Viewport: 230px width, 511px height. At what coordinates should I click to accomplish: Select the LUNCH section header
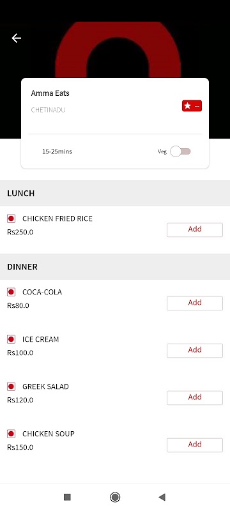point(115,194)
